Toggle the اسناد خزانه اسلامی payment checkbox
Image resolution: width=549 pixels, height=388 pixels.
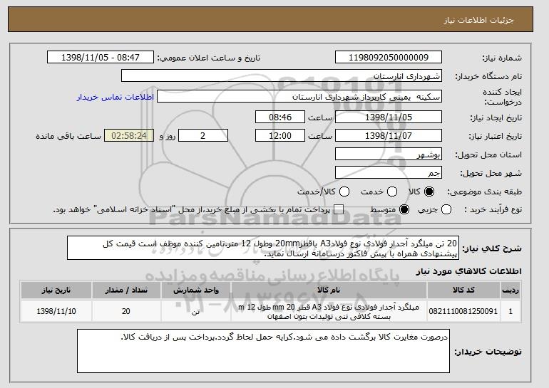tap(338, 210)
